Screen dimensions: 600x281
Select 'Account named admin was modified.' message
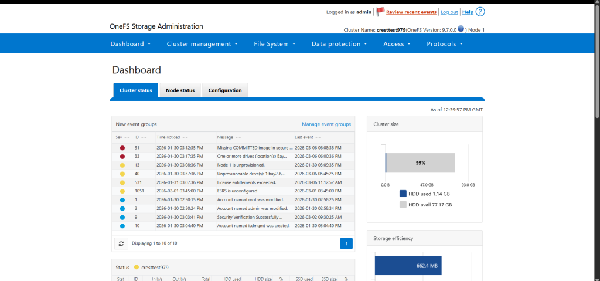pyautogui.click(x=252, y=208)
